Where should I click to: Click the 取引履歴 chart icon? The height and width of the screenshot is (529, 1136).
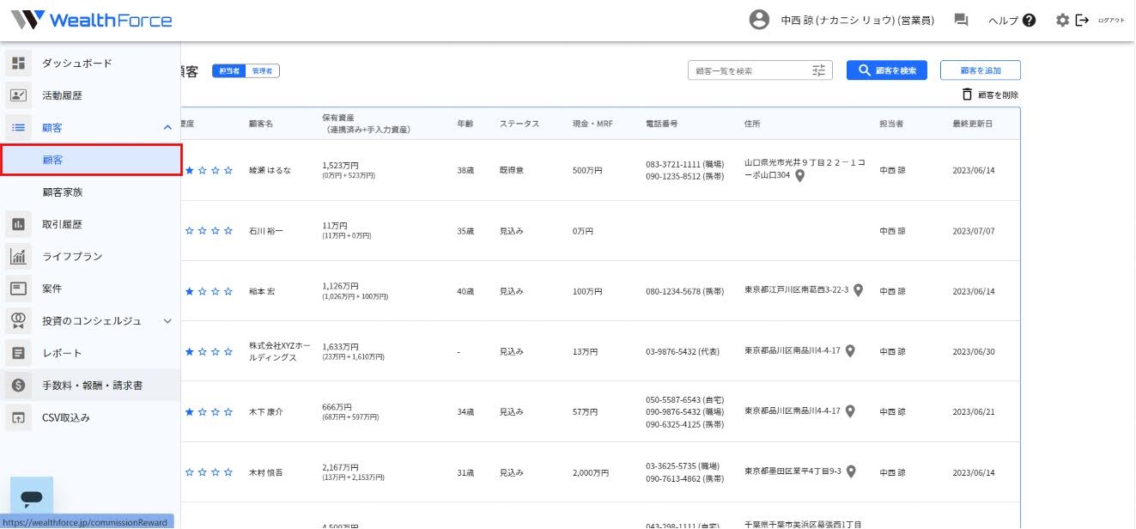18,225
